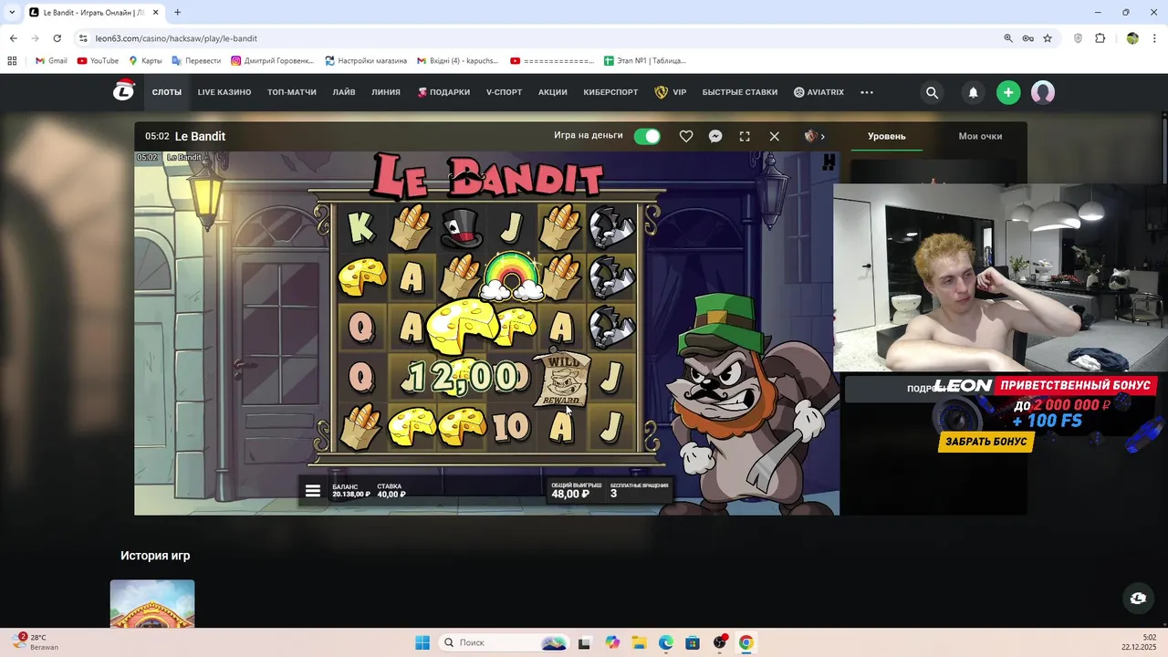
Task: View site information icon in address bar
Action: [x=83, y=38]
